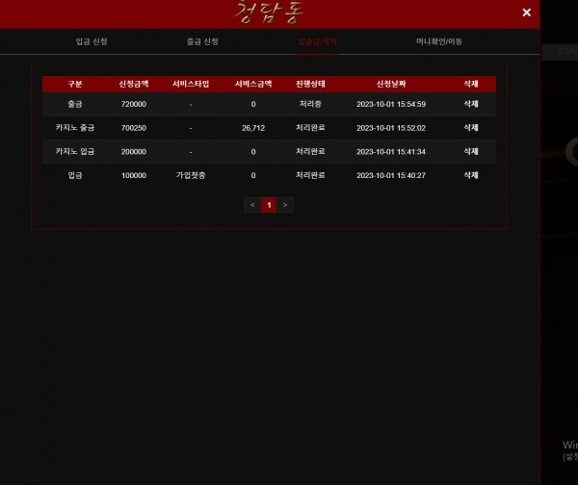
Task: Switch to the 출금 신청 tab
Action: tap(202, 41)
